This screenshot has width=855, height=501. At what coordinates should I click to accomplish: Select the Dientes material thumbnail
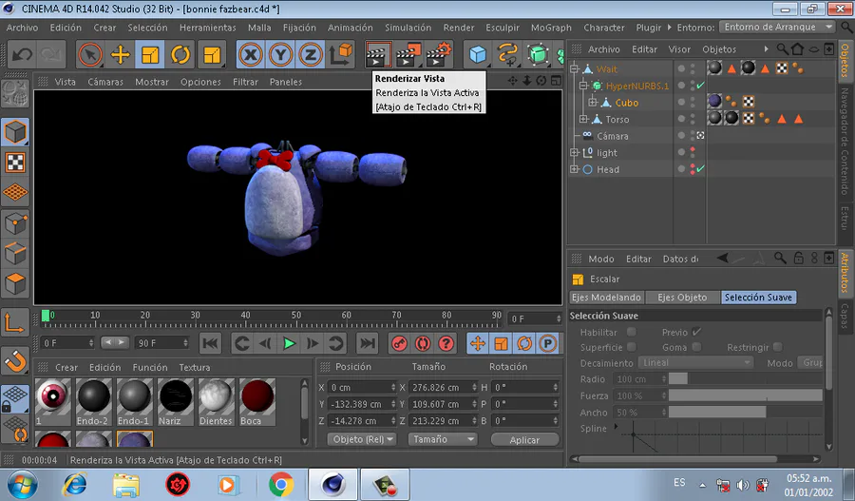coord(216,402)
